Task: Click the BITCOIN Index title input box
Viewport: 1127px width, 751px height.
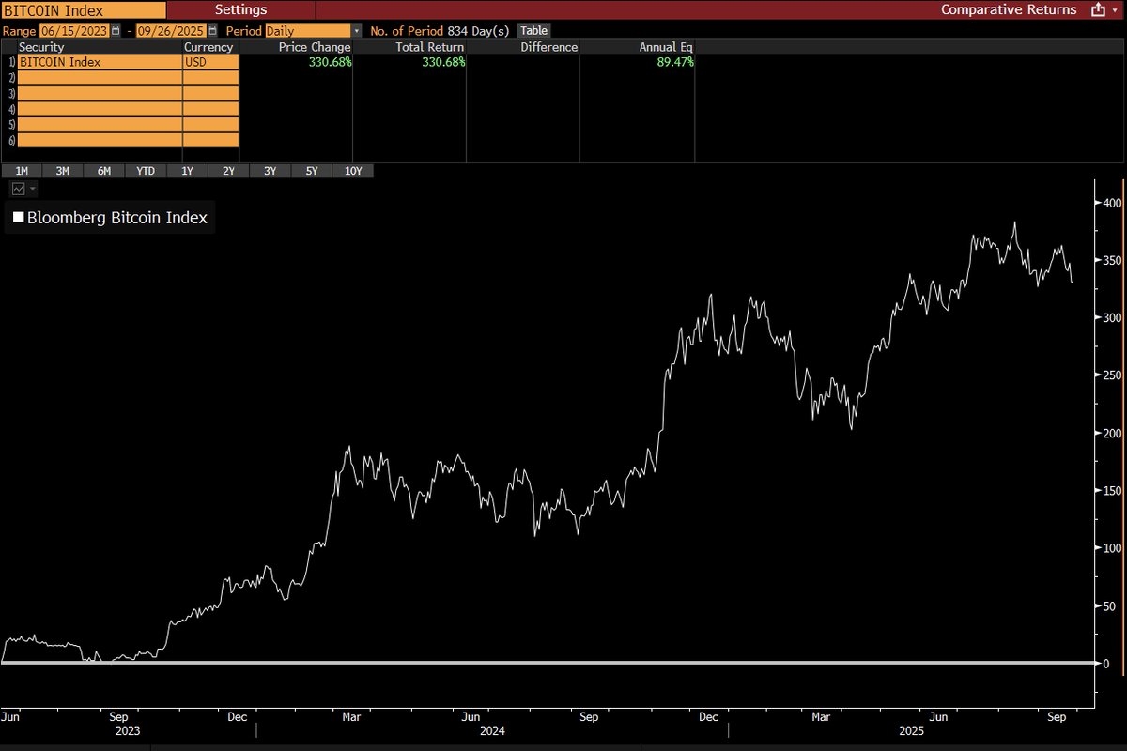Action: coord(82,9)
